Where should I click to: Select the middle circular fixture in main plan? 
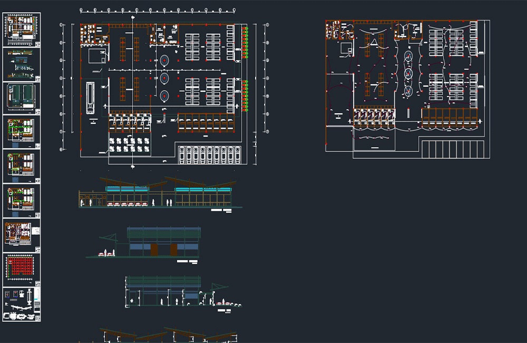click(x=164, y=79)
